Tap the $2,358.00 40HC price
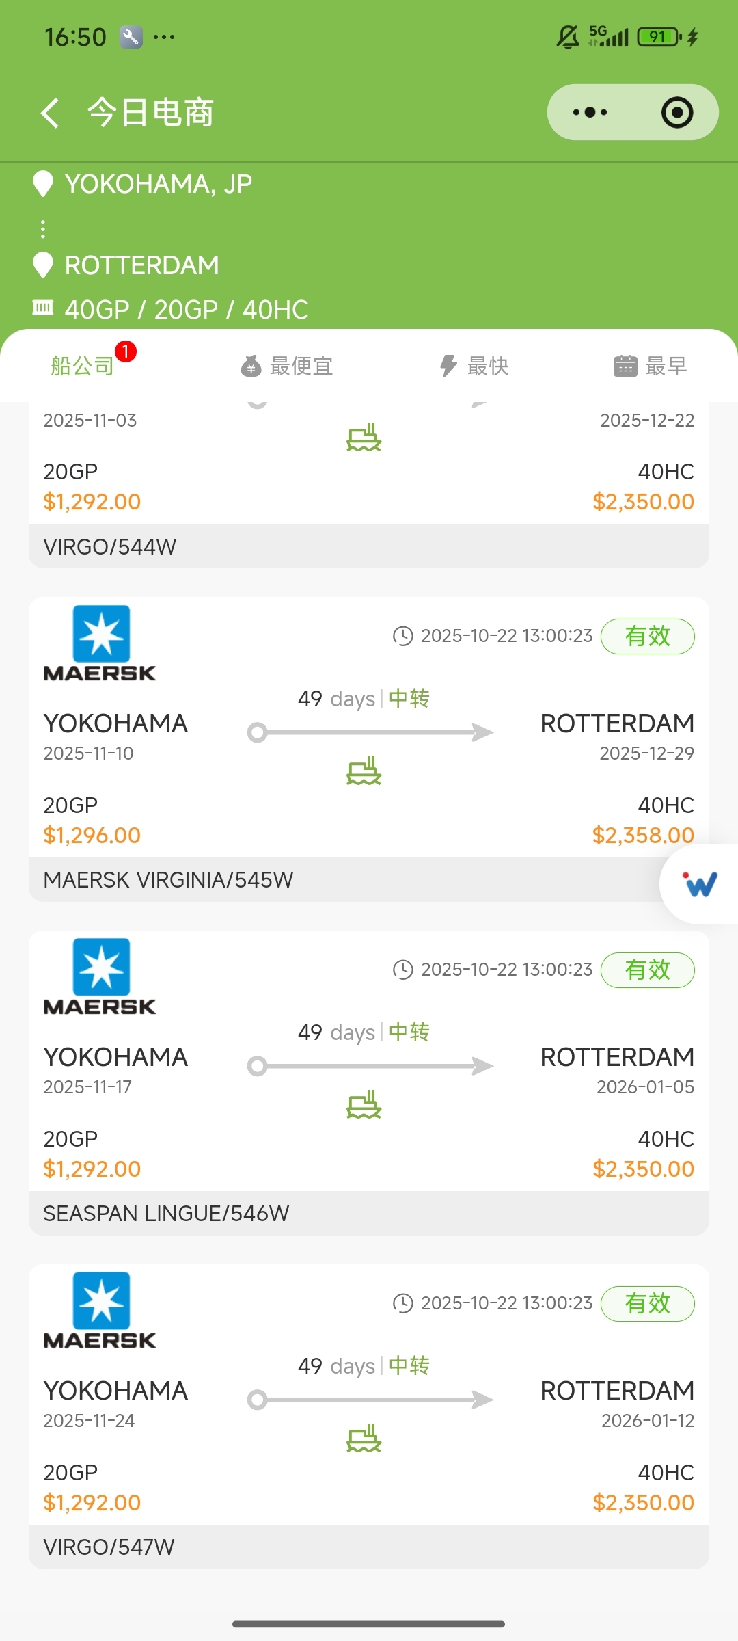This screenshot has width=738, height=1641. [x=643, y=836]
